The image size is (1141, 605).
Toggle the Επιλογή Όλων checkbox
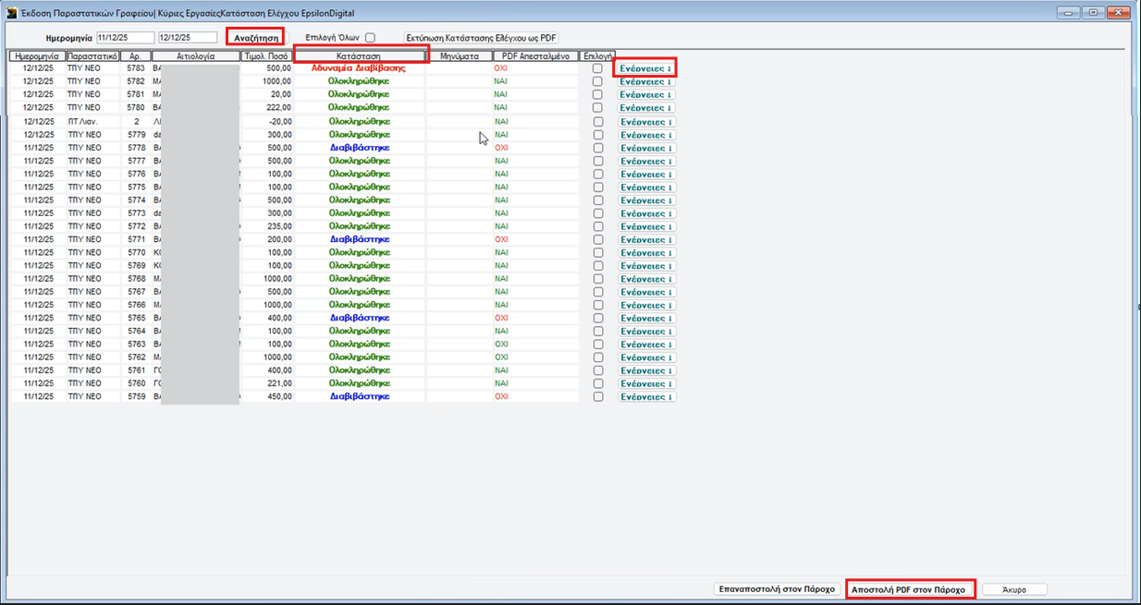tap(370, 38)
